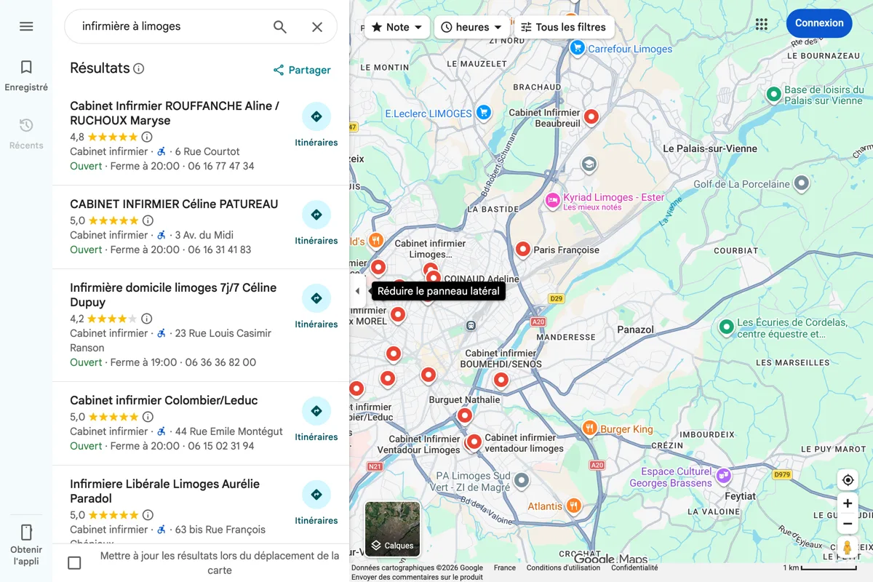This screenshot has height=582, width=873.
Task: Open Conditions d'utilisation link
Action: (x=564, y=567)
